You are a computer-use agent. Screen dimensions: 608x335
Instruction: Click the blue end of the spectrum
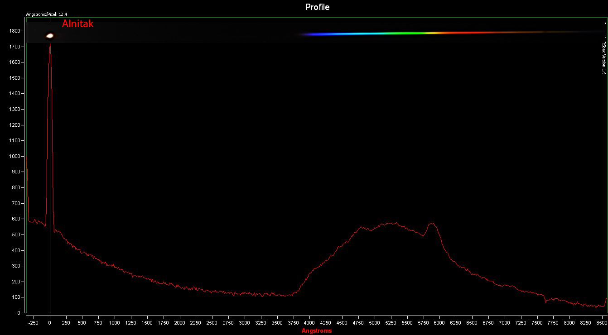[313, 33]
